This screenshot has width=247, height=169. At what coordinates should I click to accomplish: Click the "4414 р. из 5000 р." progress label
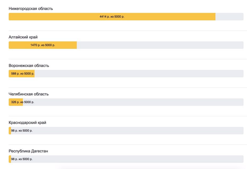pyautogui.click(x=112, y=17)
